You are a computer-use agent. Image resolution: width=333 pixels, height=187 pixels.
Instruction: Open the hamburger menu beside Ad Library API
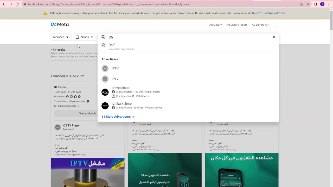pos(277,25)
